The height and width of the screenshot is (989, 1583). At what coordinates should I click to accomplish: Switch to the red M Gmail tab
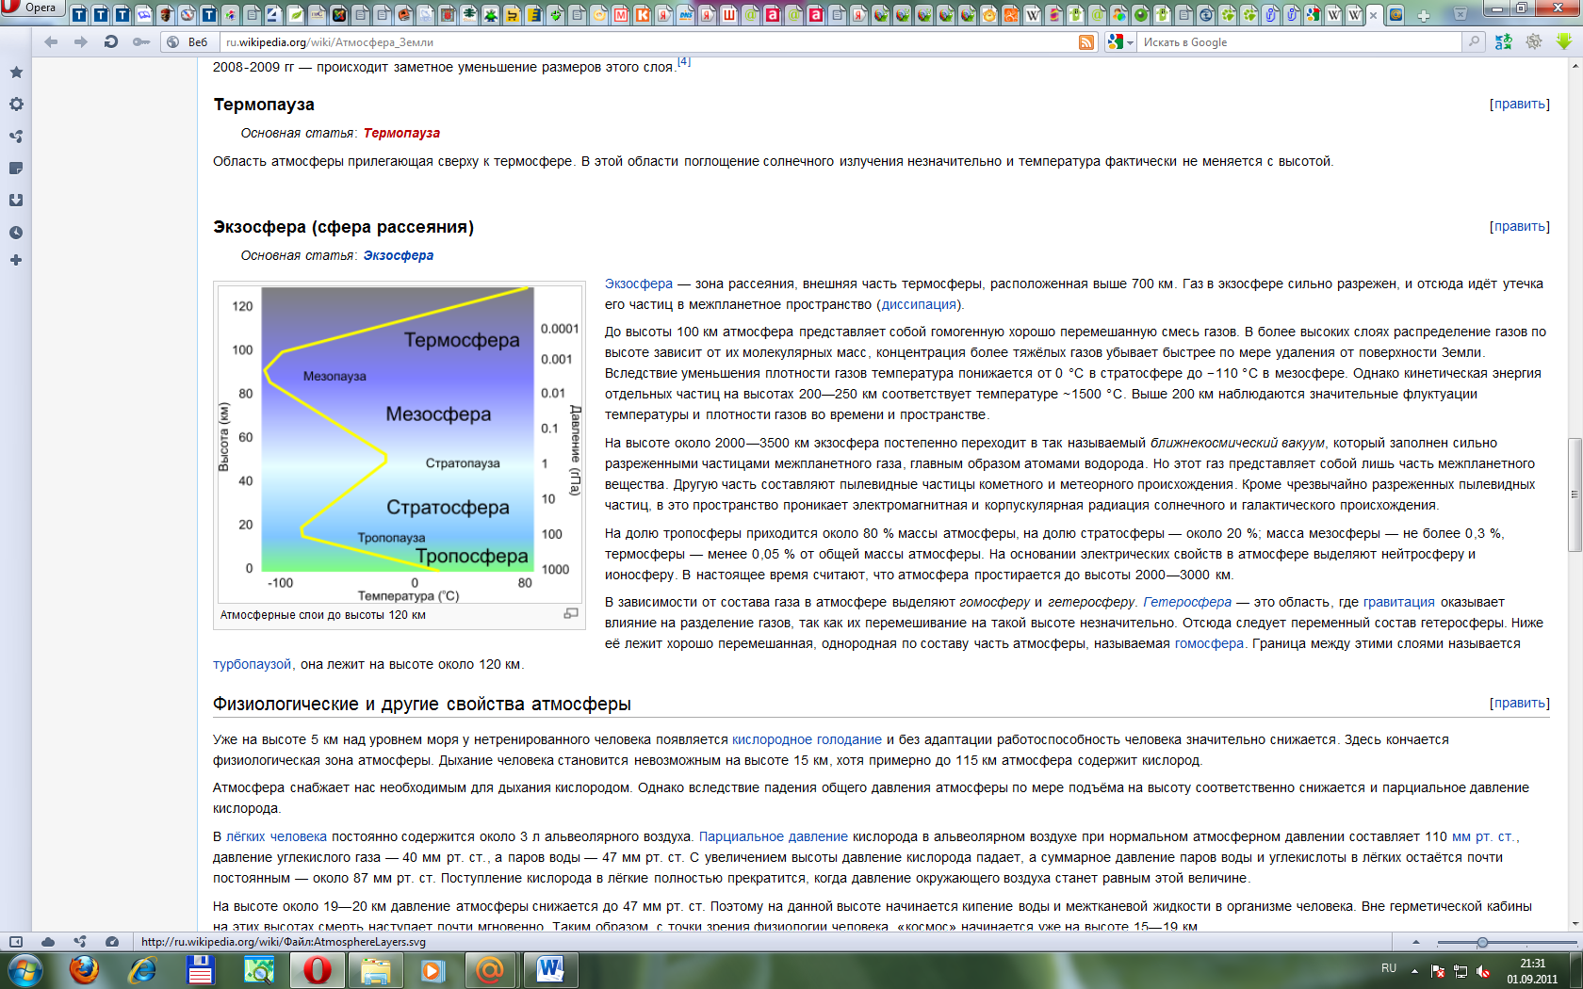click(621, 15)
